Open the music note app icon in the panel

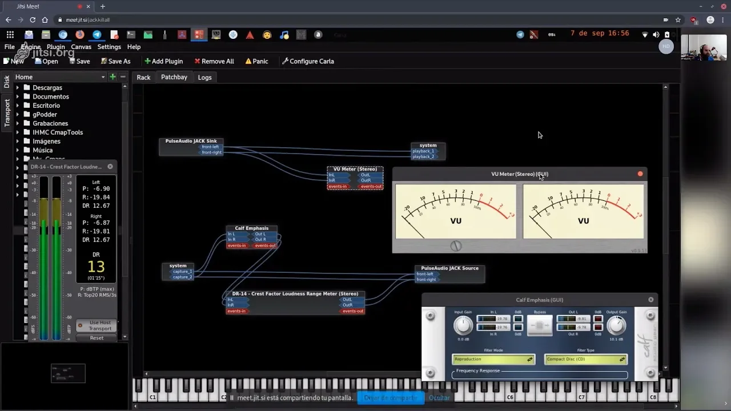(x=284, y=35)
